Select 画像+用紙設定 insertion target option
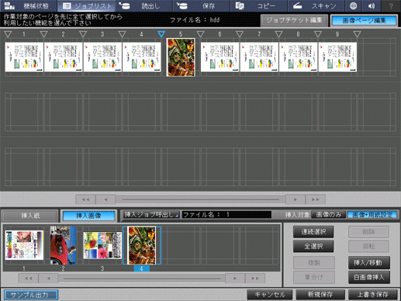The image size is (401, 301). [x=372, y=215]
